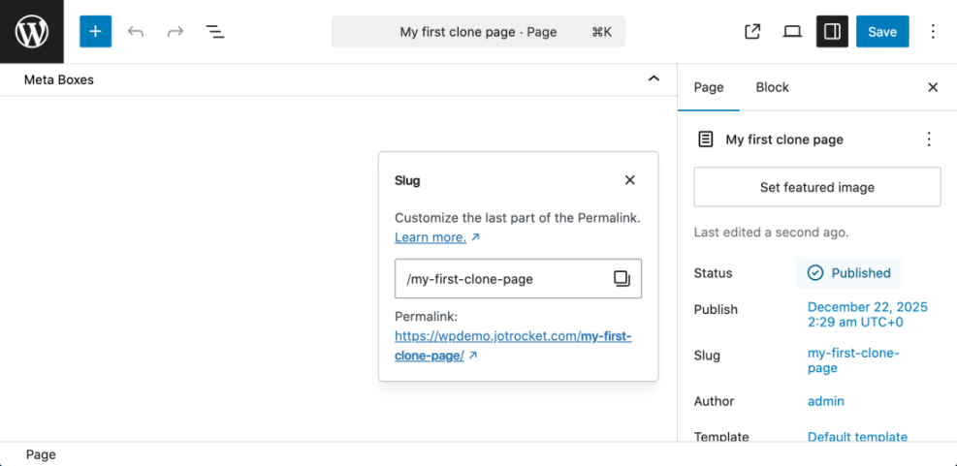Open the editor Options kebab menu

coord(933,32)
